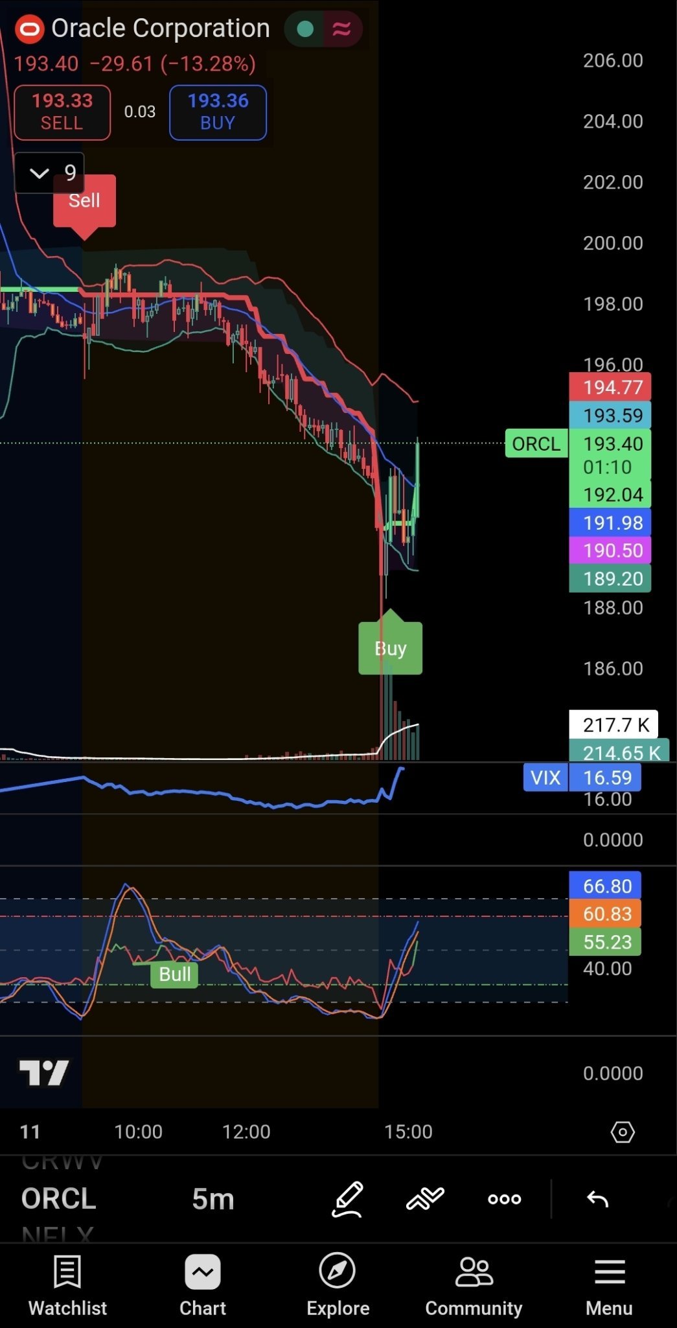Tap the price change text -29.61 (-13.28%)

pos(173,64)
